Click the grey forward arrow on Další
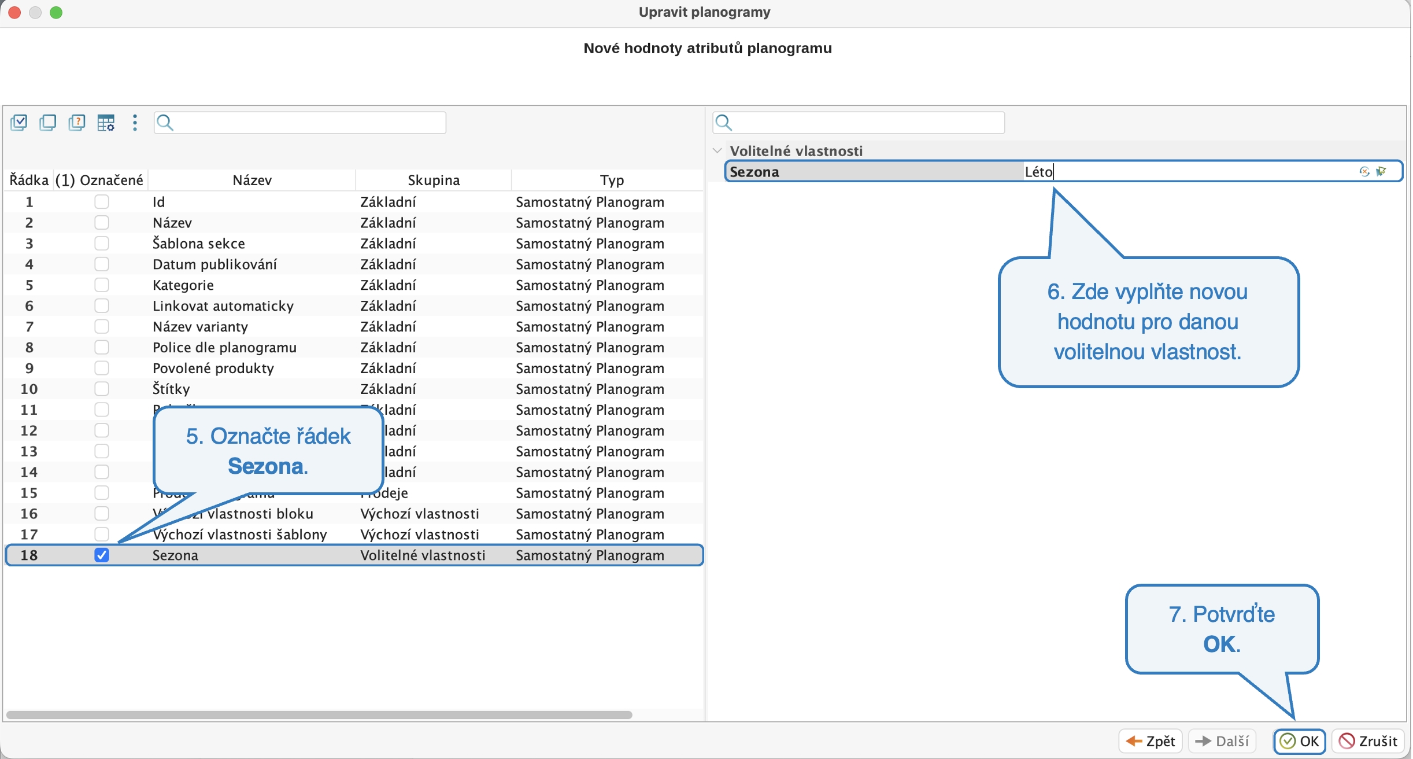This screenshot has height=759, width=1413. (x=1203, y=741)
